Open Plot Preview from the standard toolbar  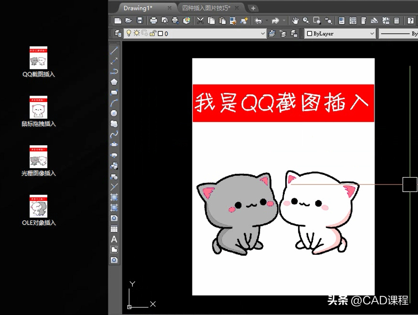pyautogui.click(x=165, y=21)
